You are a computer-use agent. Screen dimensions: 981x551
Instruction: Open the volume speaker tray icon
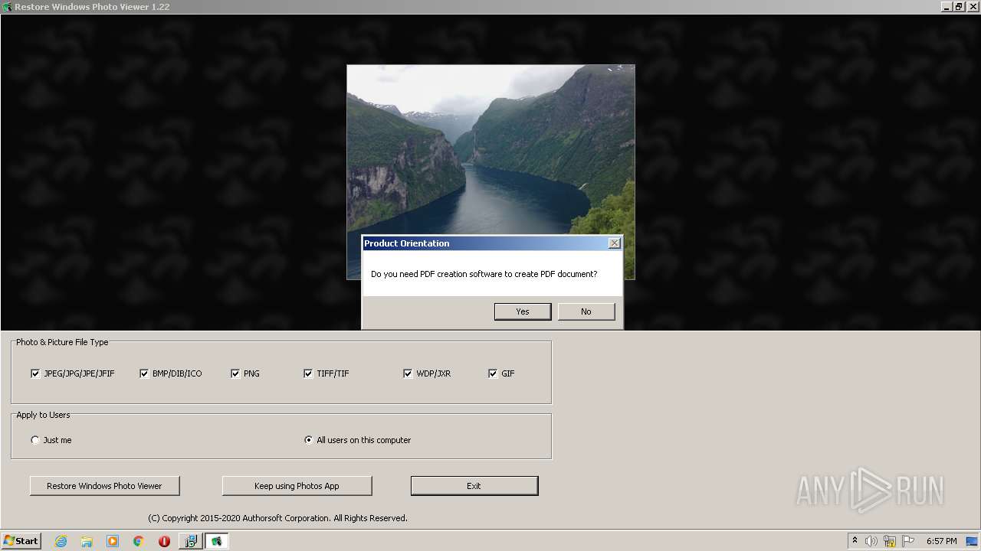(x=871, y=541)
